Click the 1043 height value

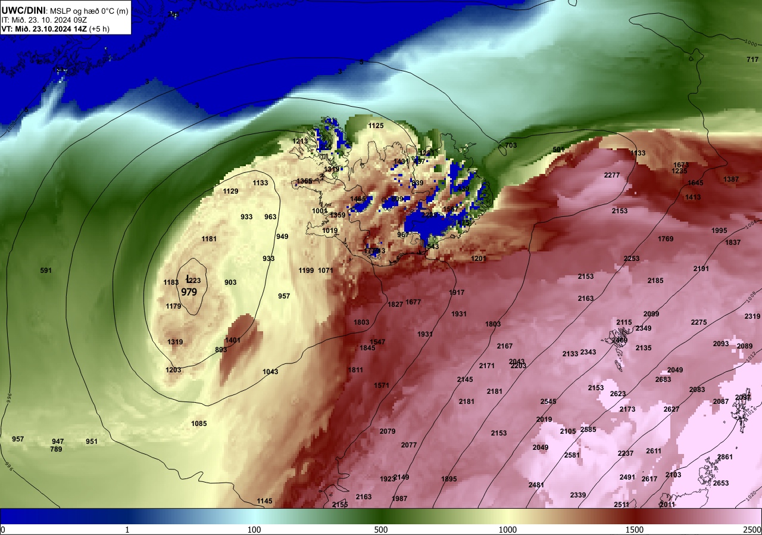click(x=270, y=372)
